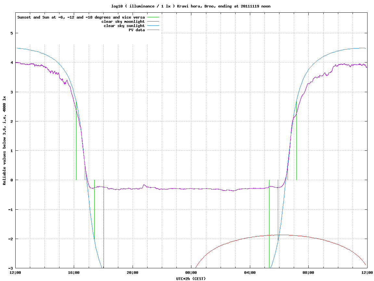The height and width of the screenshot is (281, 374).
Task: Click the legend entry 'clear sky sunlight'
Action: [x=124, y=26]
